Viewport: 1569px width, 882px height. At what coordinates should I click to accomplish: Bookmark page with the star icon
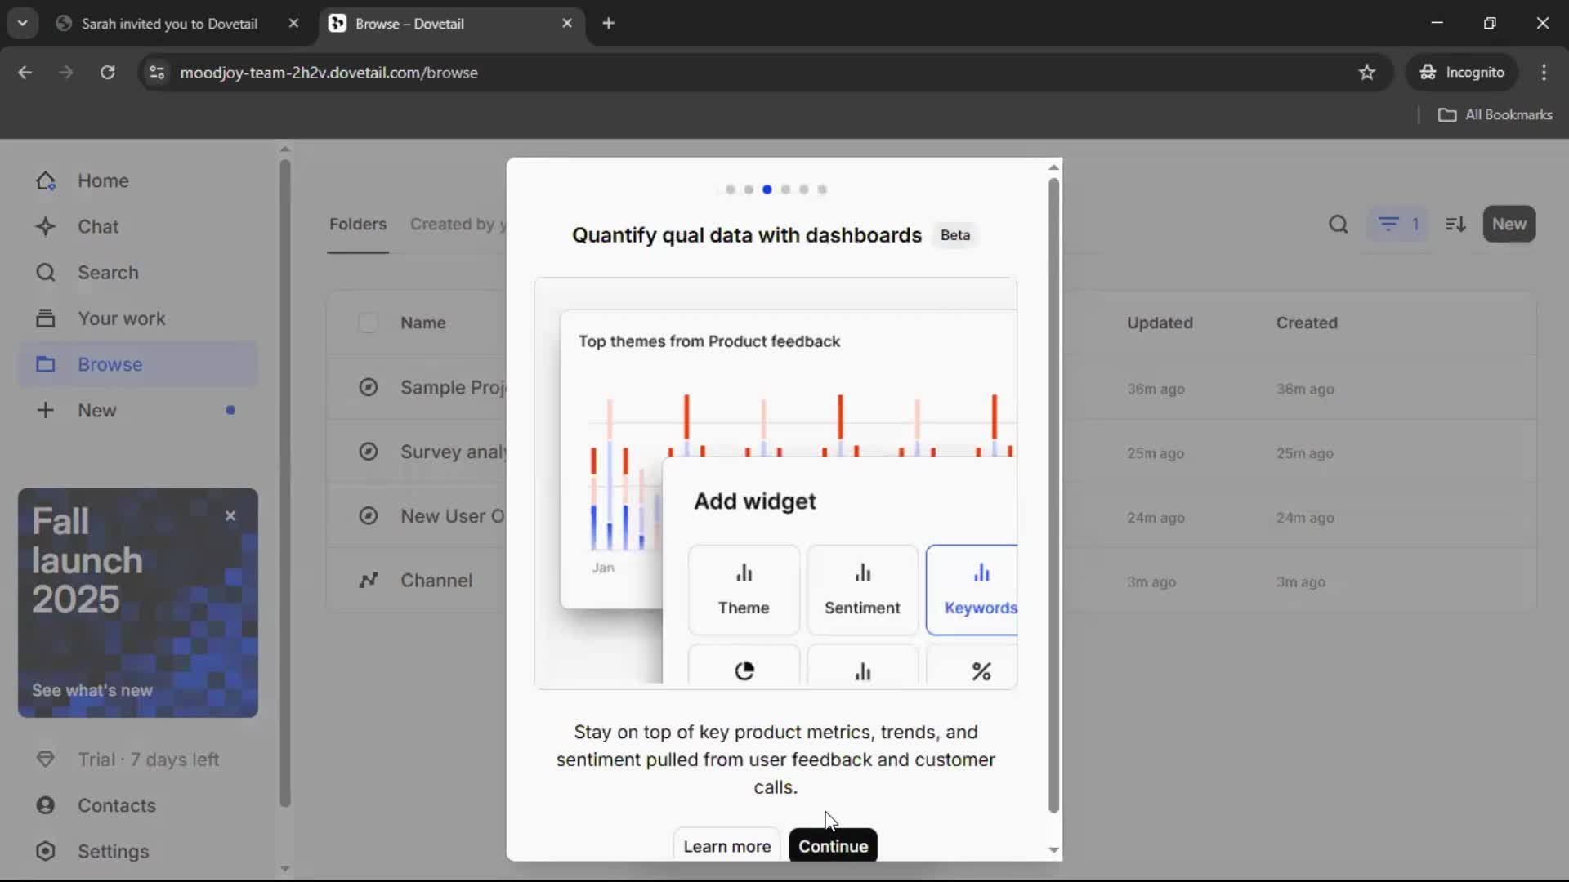click(1366, 72)
